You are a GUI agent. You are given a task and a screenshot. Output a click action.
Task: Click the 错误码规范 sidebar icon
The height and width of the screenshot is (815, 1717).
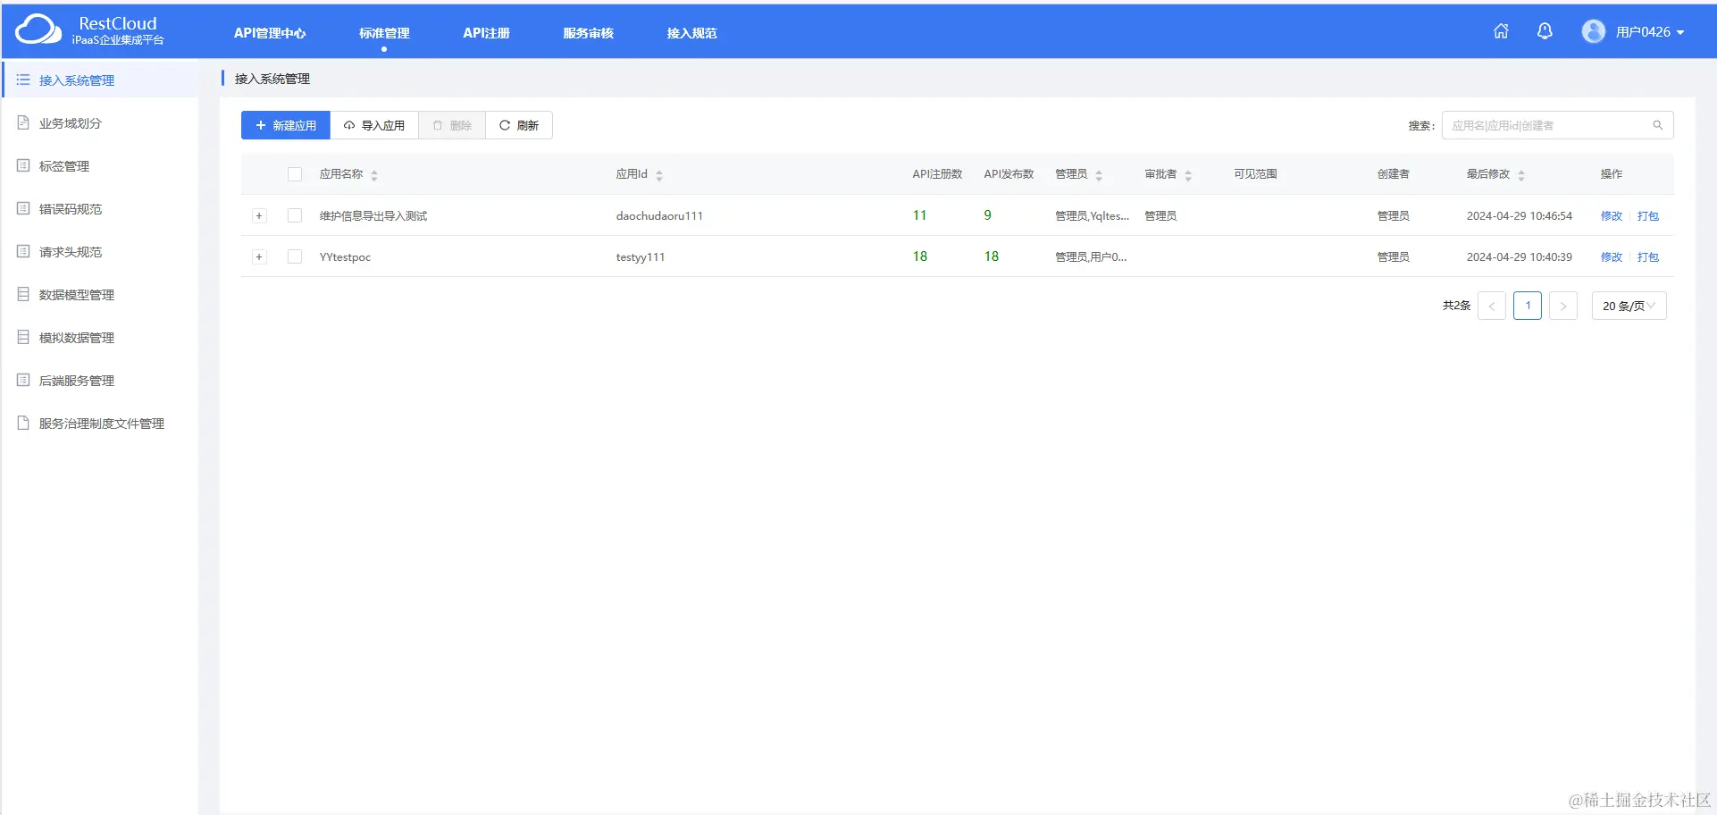23,208
